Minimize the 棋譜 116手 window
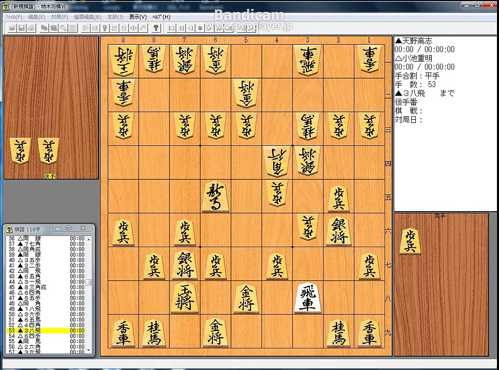The height and width of the screenshot is (370, 499). point(57,228)
